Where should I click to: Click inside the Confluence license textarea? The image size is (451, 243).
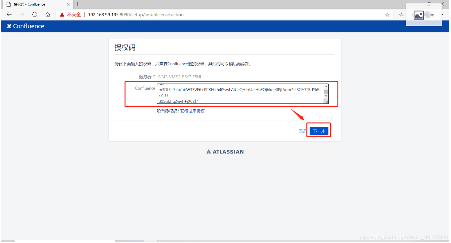(240, 94)
